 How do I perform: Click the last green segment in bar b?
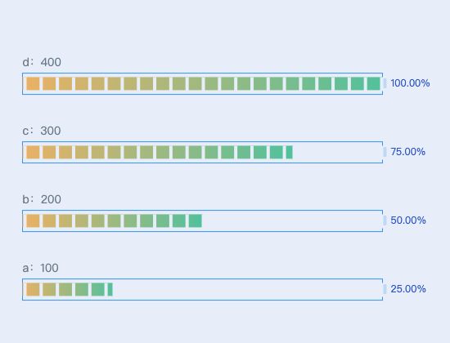point(196,221)
